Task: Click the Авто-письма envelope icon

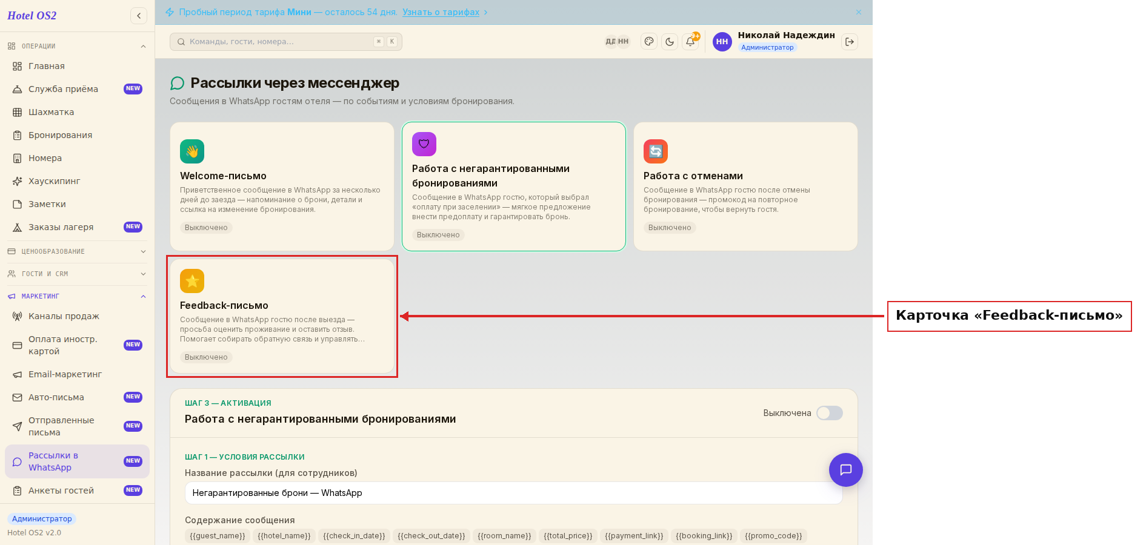Action: point(18,397)
